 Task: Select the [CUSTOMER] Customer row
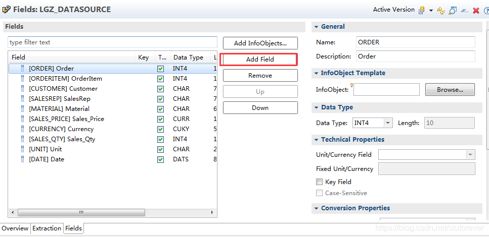click(112, 89)
